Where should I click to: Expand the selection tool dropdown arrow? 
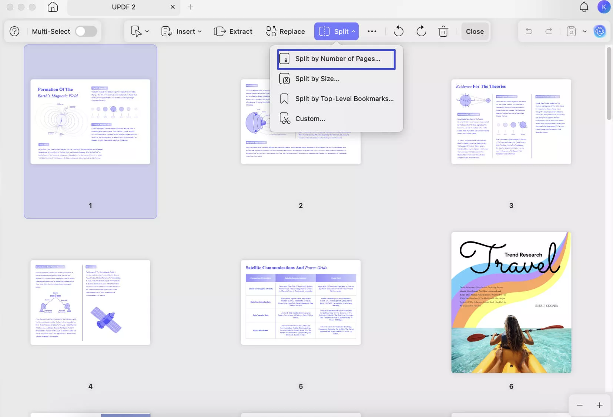click(147, 31)
